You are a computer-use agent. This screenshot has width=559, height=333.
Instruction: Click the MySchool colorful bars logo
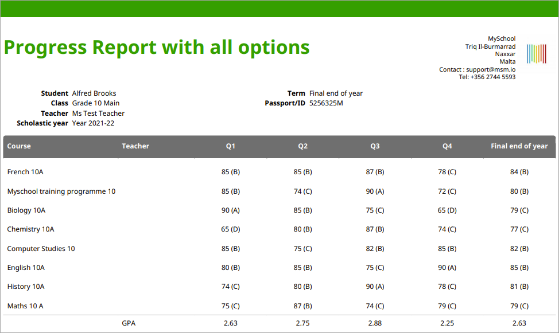pos(537,54)
